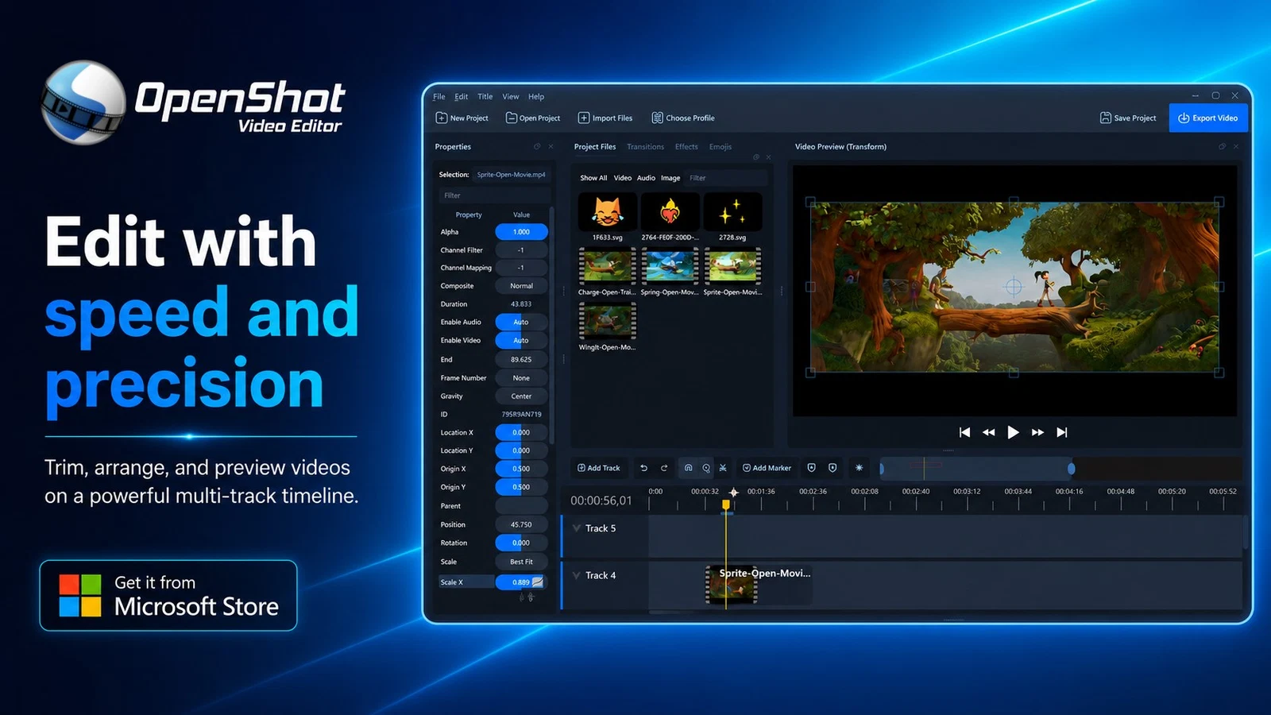1271x715 pixels.
Task: Jump to start of video preview
Action: point(964,432)
